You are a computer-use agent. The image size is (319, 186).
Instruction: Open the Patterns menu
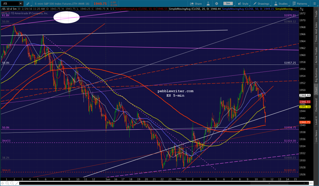point(300,4)
